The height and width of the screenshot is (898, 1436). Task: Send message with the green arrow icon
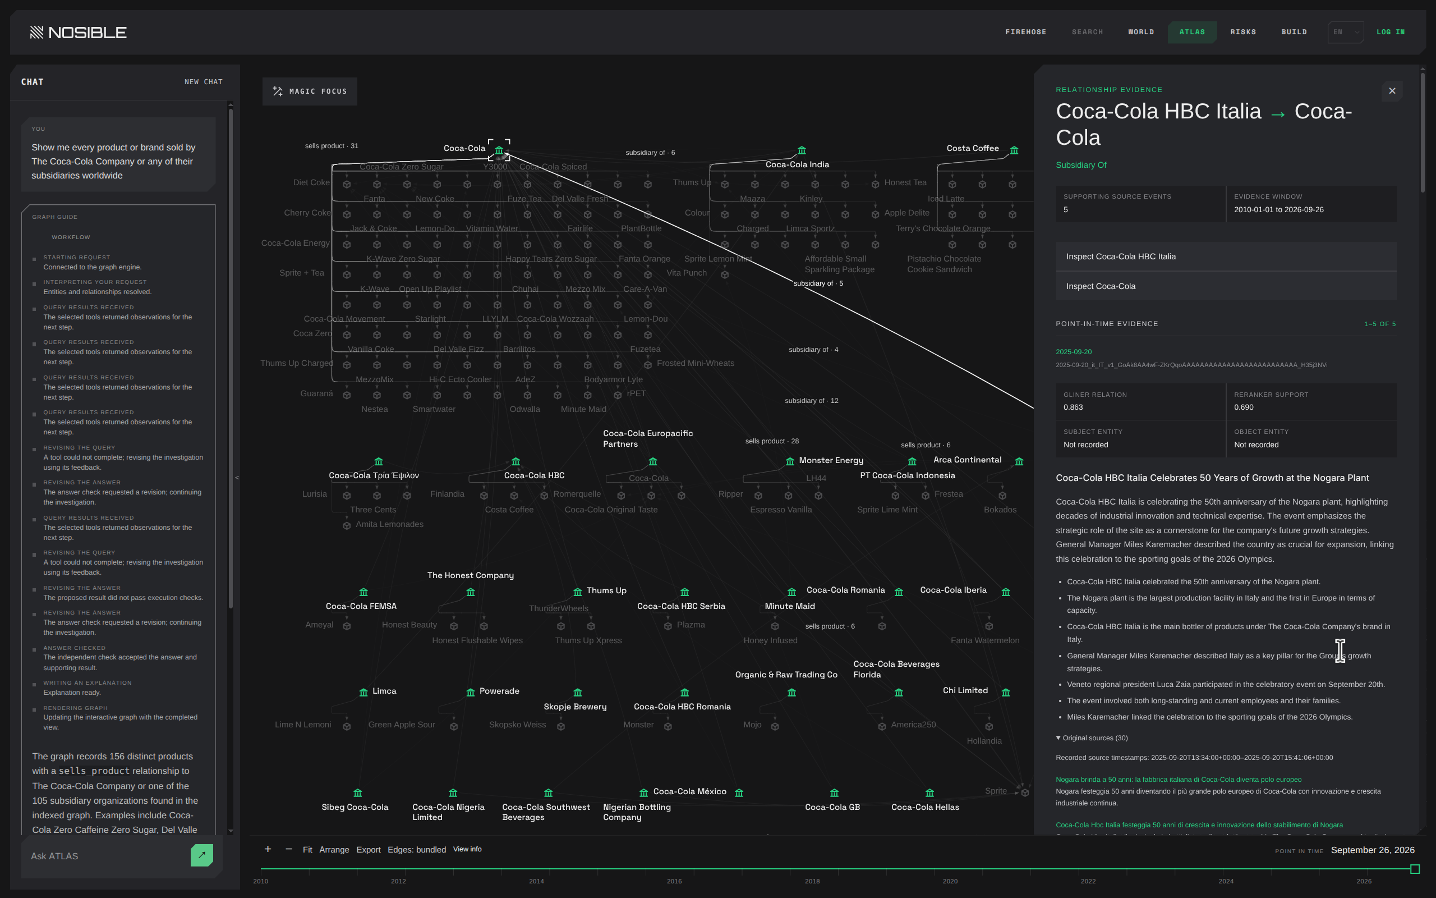click(x=202, y=855)
